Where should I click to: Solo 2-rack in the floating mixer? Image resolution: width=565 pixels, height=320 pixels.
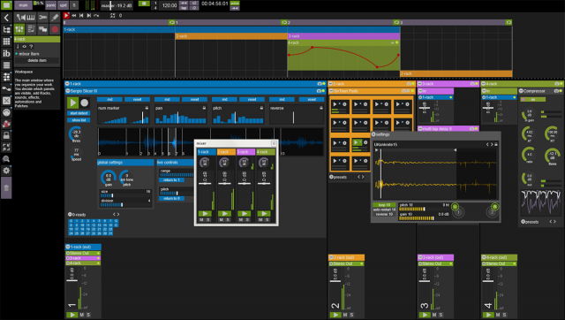coord(228,220)
